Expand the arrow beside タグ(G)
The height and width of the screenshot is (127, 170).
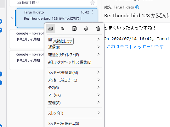tap(99, 87)
